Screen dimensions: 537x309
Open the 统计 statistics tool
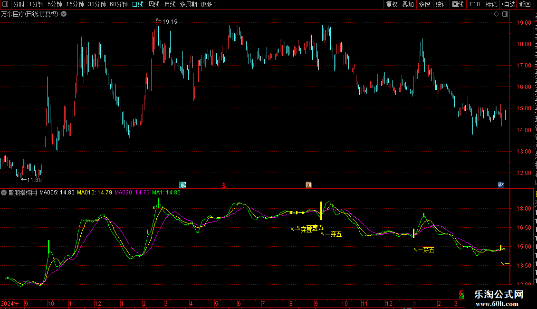coord(441,4)
